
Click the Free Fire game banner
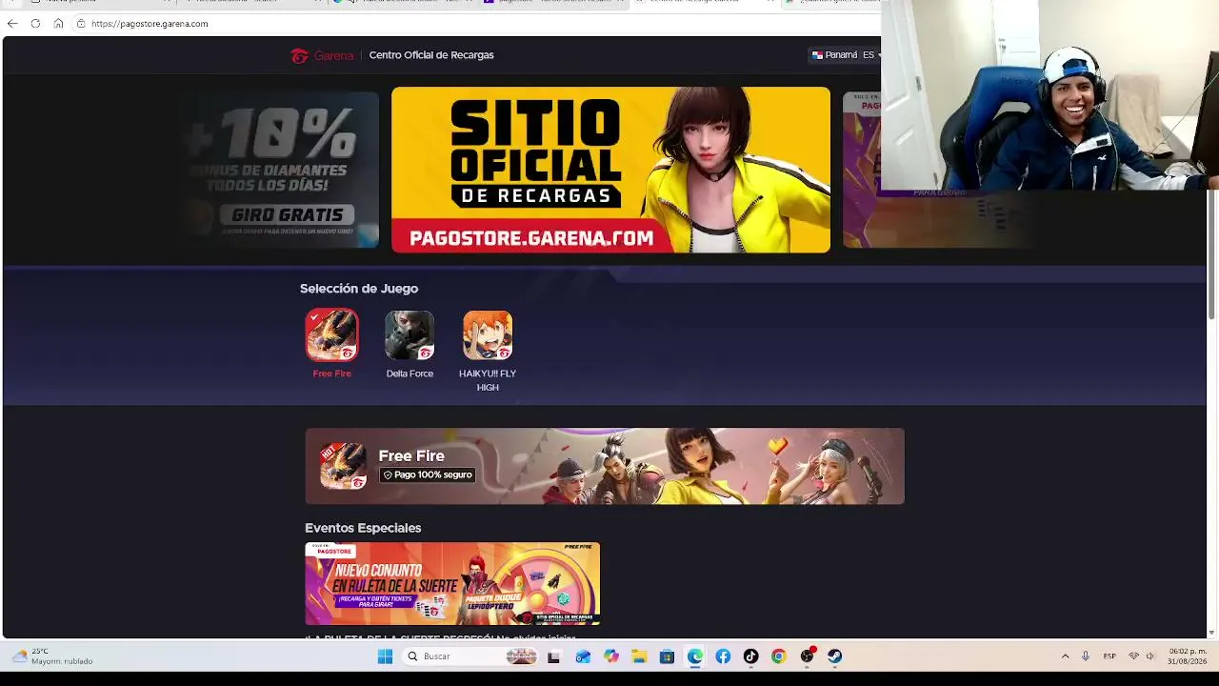pos(605,466)
